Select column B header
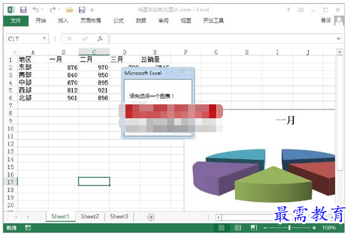The width and height of the screenshot is (351, 234). pos(63,52)
